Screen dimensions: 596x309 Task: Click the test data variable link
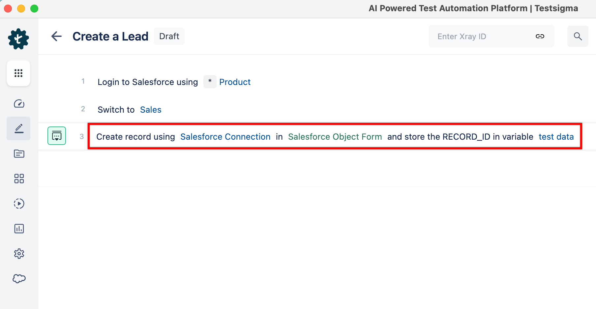556,137
